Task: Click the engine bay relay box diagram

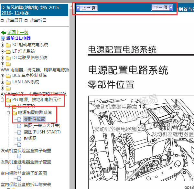Action: [141, 142]
